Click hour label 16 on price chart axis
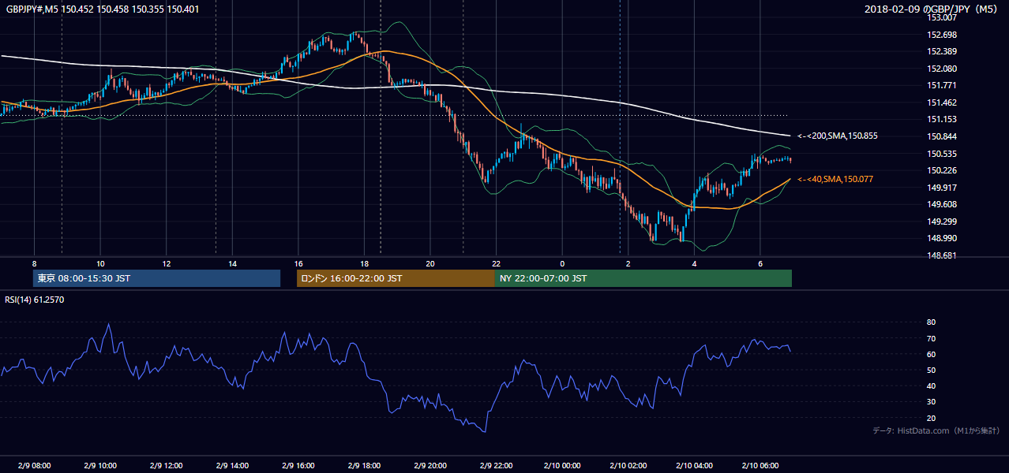Screen dimensions: 1009x473 point(298,263)
